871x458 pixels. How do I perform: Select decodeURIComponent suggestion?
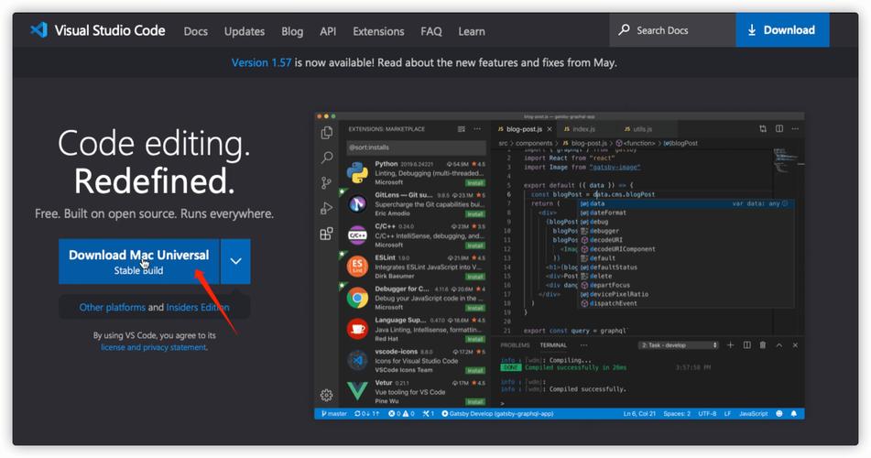(x=686, y=249)
